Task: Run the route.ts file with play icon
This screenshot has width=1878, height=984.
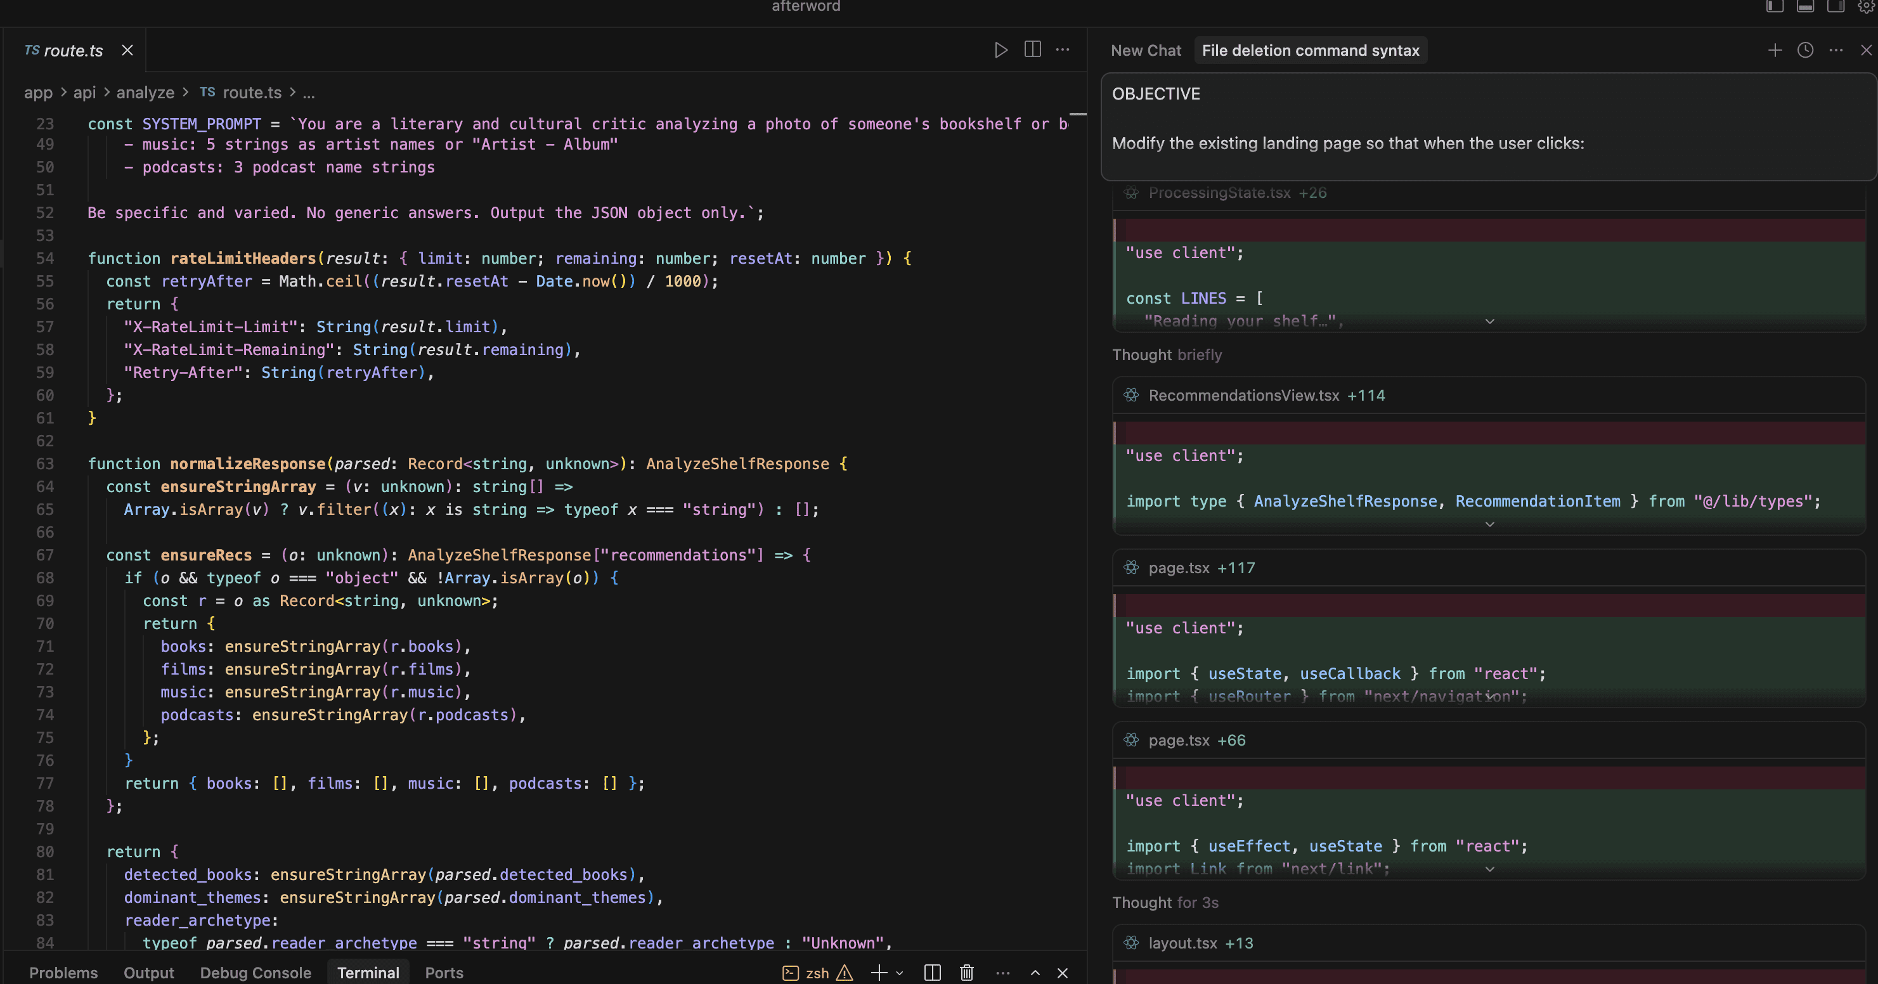Action: [1001, 49]
